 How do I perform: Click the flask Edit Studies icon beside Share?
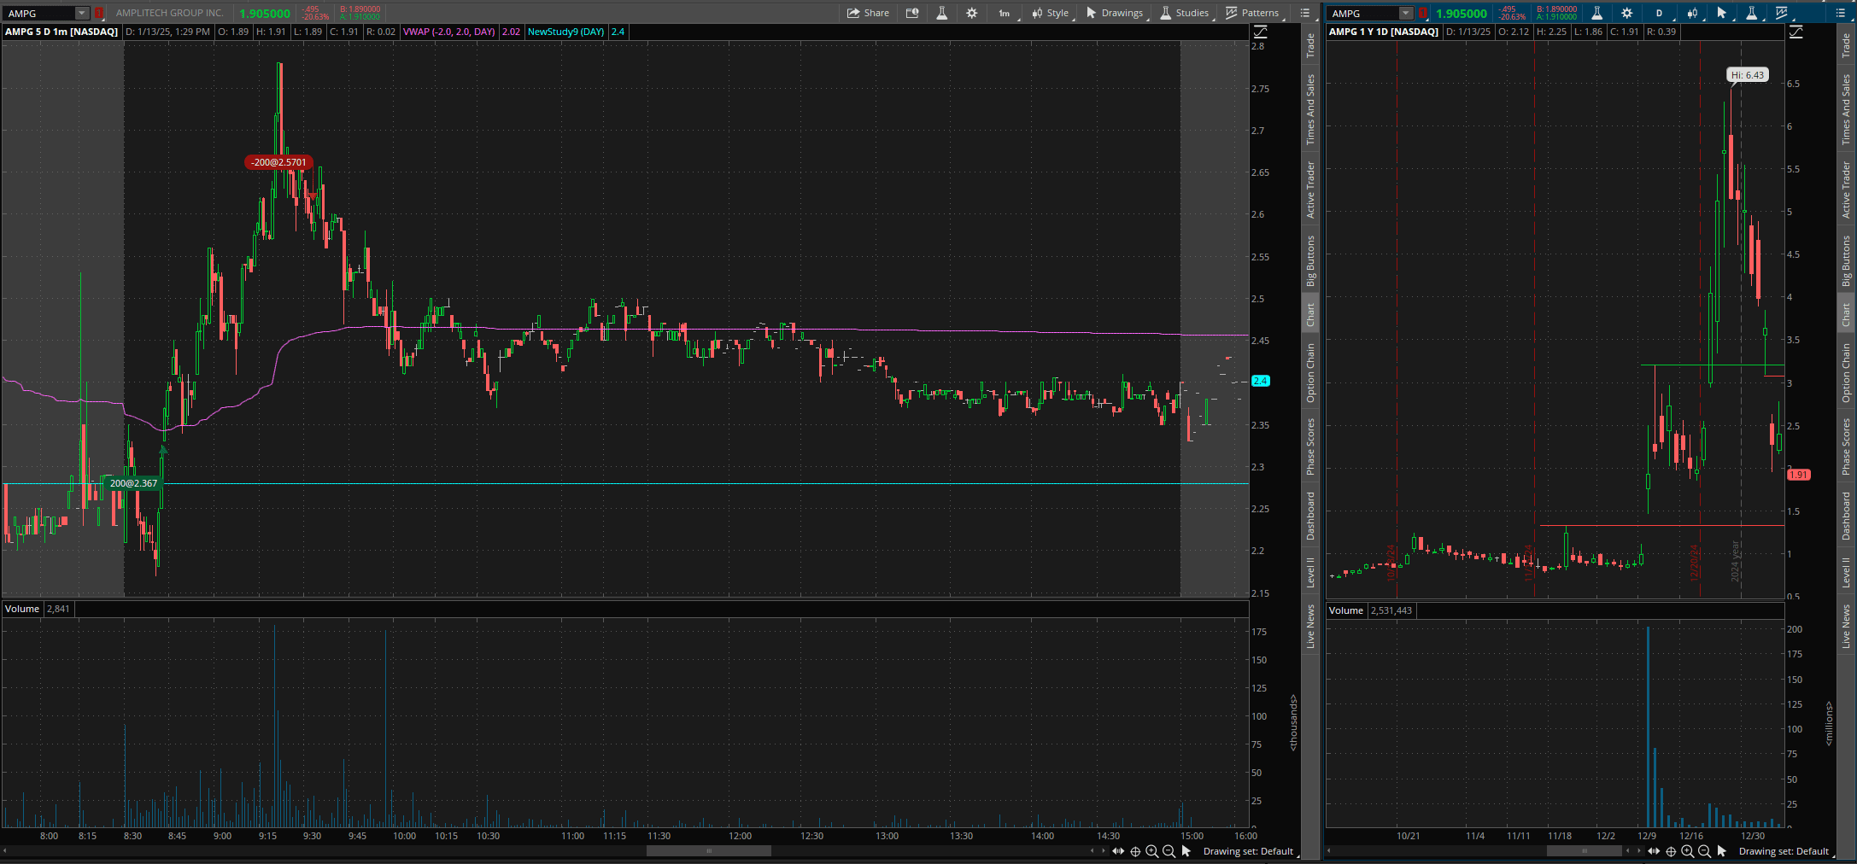pyautogui.click(x=941, y=13)
